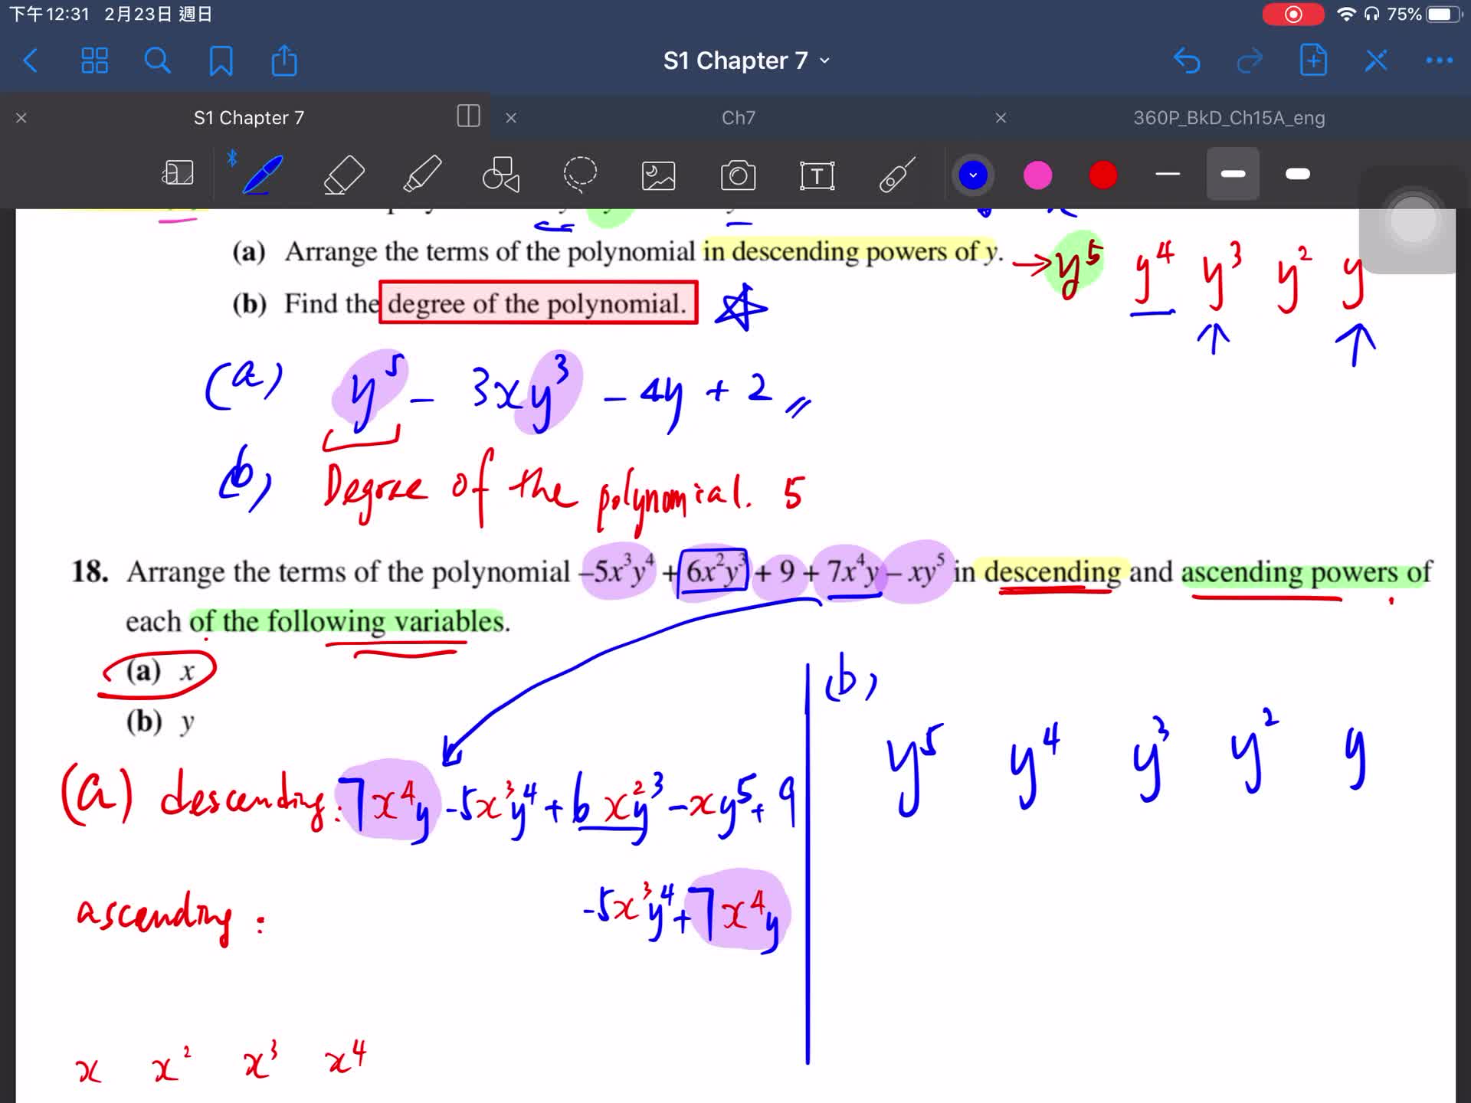Screen dimensions: 1471x1103
Task: Activate the laser pointer tool
Action: pos(896,175)
